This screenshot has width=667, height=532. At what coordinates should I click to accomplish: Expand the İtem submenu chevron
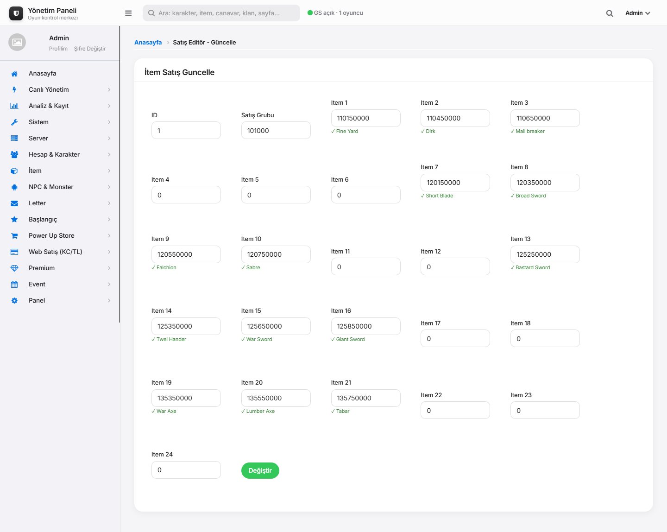click(109, 171)
